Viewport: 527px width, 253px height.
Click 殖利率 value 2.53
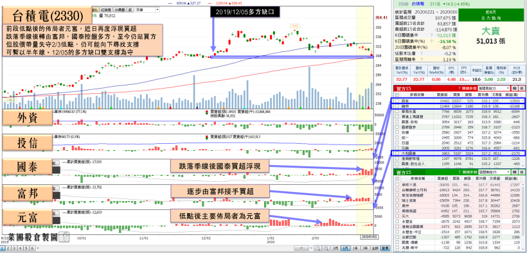click(501, 79)
